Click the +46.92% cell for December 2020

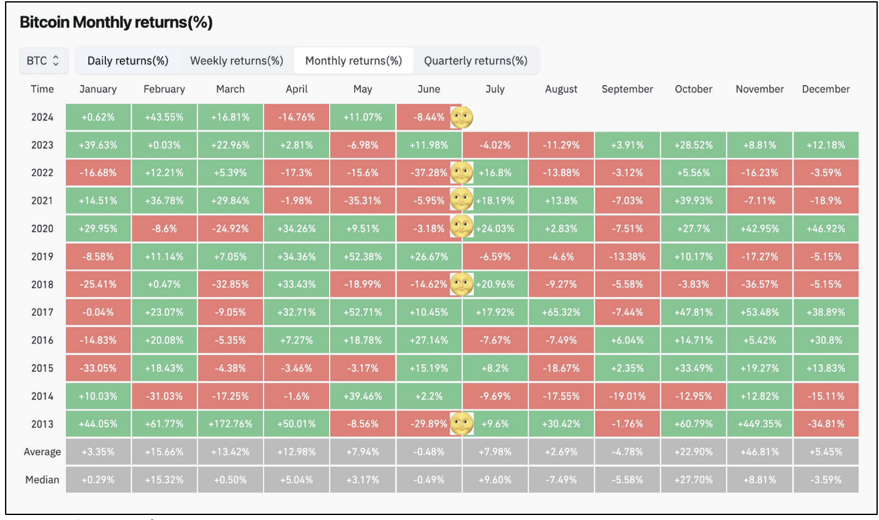(x=826, y=229)
